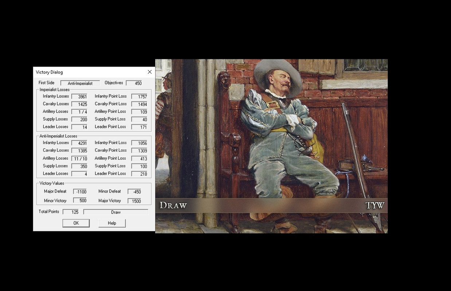Select the First Side field showing Anti-Imperialist
The width and height of the screenshot is (451, 291).
click(80, 83)
